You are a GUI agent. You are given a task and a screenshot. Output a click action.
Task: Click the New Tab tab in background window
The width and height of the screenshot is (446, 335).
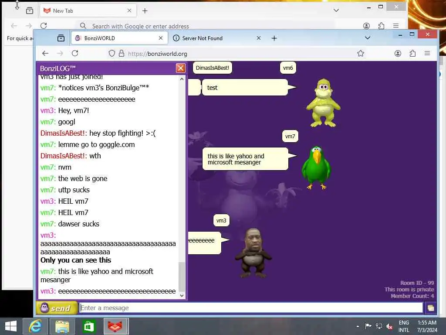tap(88, 11)
